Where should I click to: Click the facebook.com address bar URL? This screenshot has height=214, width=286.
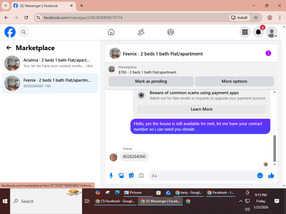83,18
